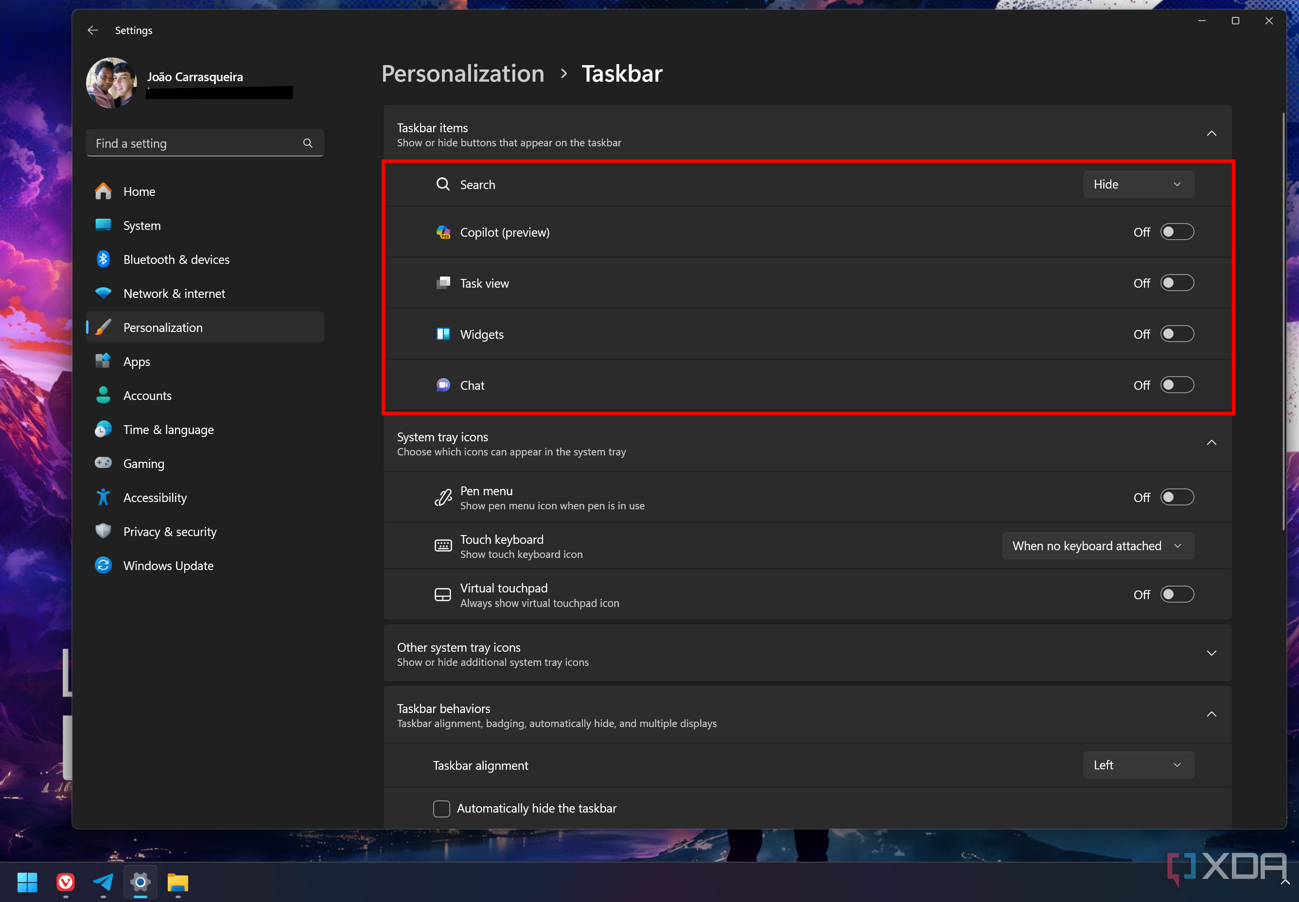Click the Copilot (preview) icon
The width and height of the screenshot is (1299, 902).
point(443,232)
